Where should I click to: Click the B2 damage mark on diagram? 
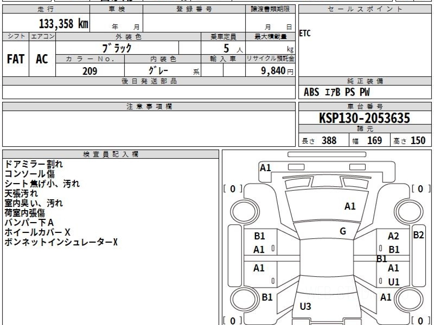418,235
